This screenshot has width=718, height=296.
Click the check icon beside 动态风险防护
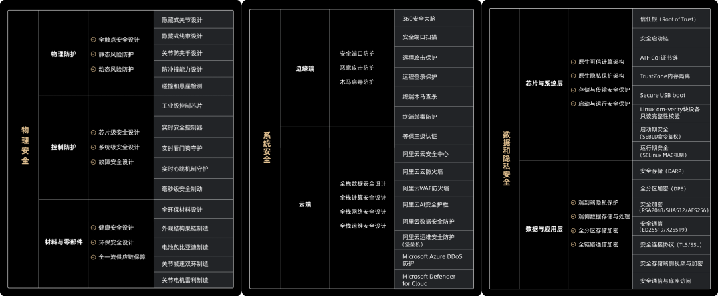coord(94,69)
